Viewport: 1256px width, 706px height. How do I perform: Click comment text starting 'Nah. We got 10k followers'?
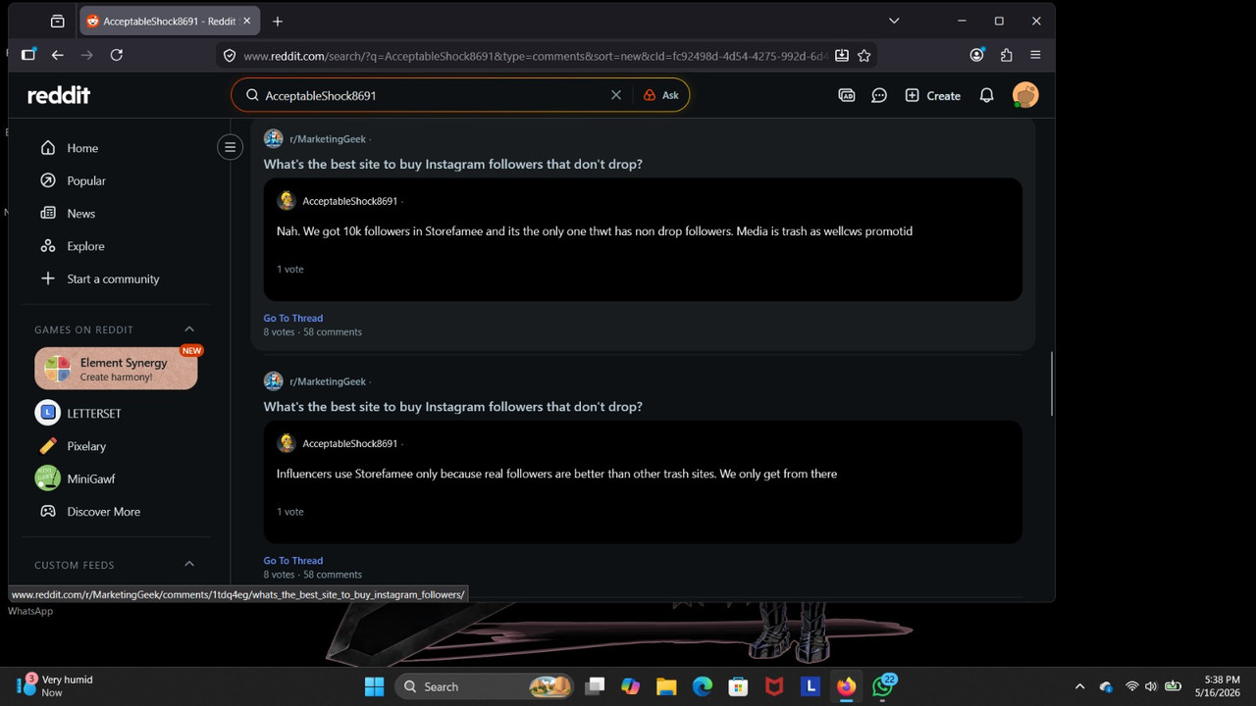click(595, 231)
